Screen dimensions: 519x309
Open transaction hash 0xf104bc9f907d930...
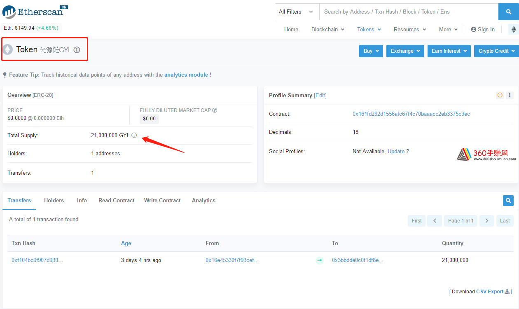click(37, 260)
